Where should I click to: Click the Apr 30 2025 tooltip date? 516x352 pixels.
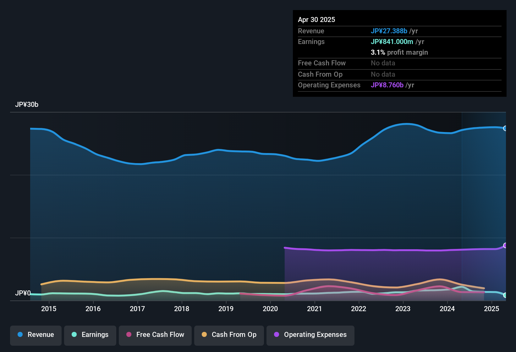(x=316, y=20)
